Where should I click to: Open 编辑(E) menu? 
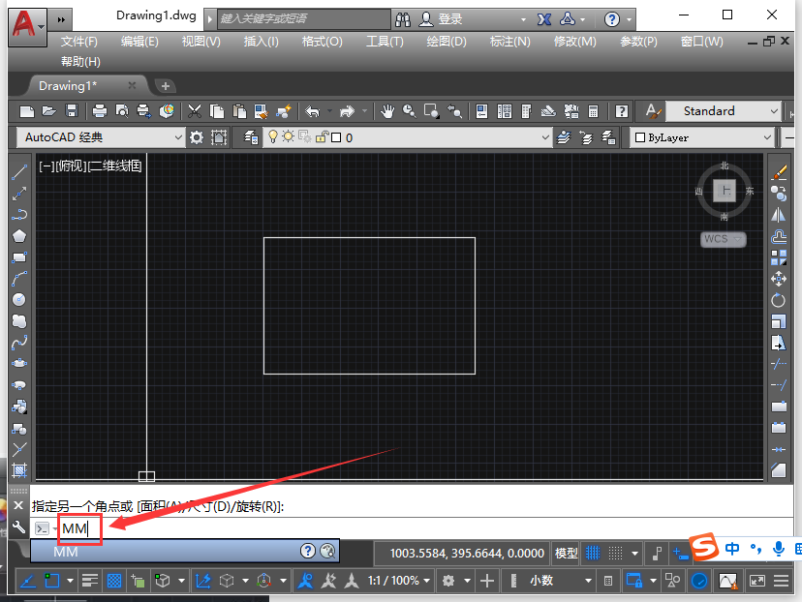point(139,42)
